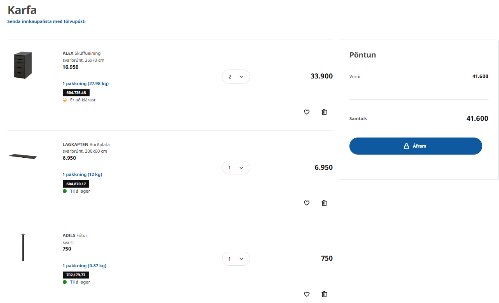Open ALEX quantity dropdown
Image resolution: width=499 pixels, height=303 pixels.
pyautogui.click(x=236, y=77)
